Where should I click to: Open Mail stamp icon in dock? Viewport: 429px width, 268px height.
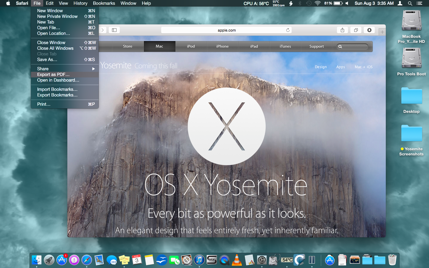pos(99,260)
